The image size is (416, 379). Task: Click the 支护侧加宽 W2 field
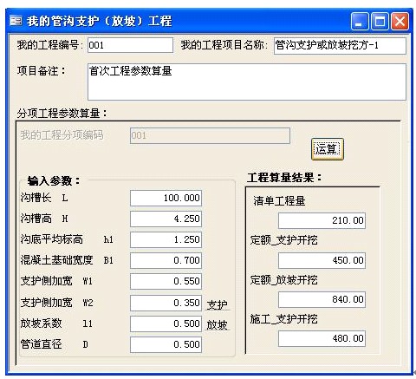pyautogui.click(x=166, y=303)
